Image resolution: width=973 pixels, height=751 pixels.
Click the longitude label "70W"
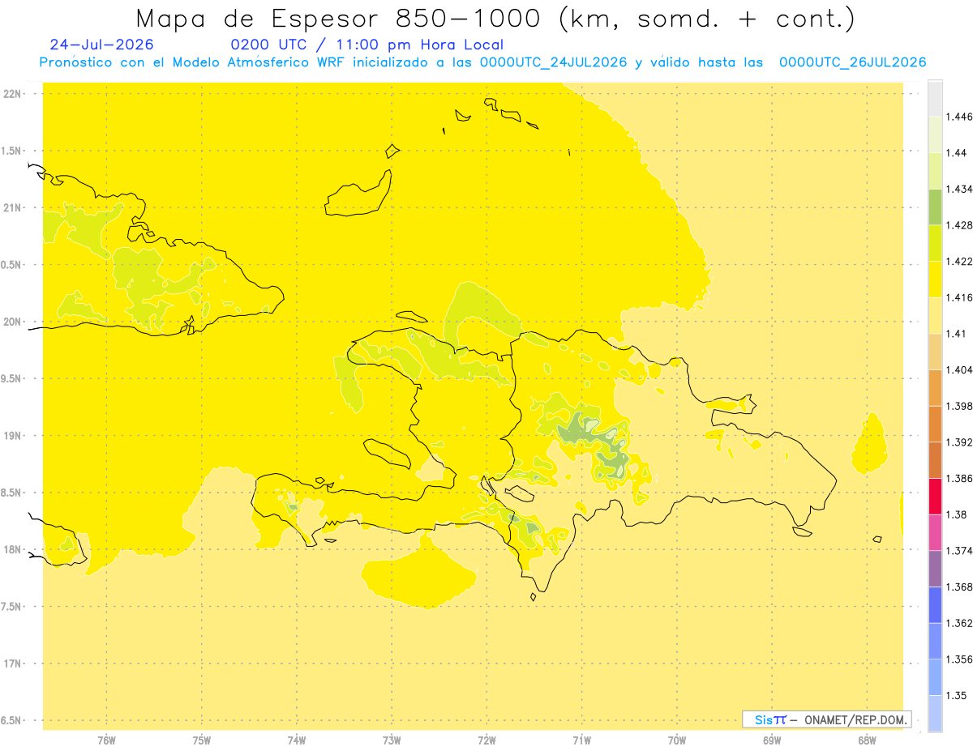pyautogui.click(x=677, y=740)
